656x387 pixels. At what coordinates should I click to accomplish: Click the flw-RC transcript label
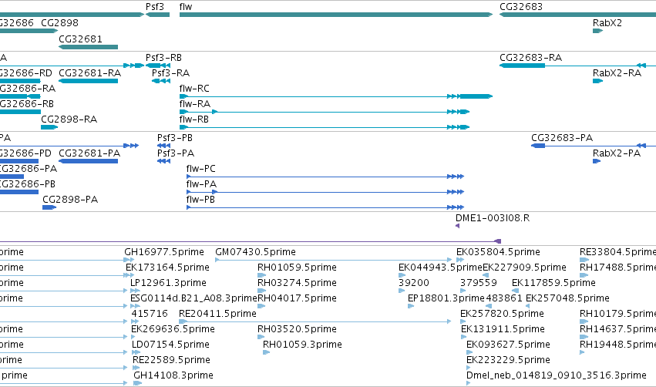point(194,89)
